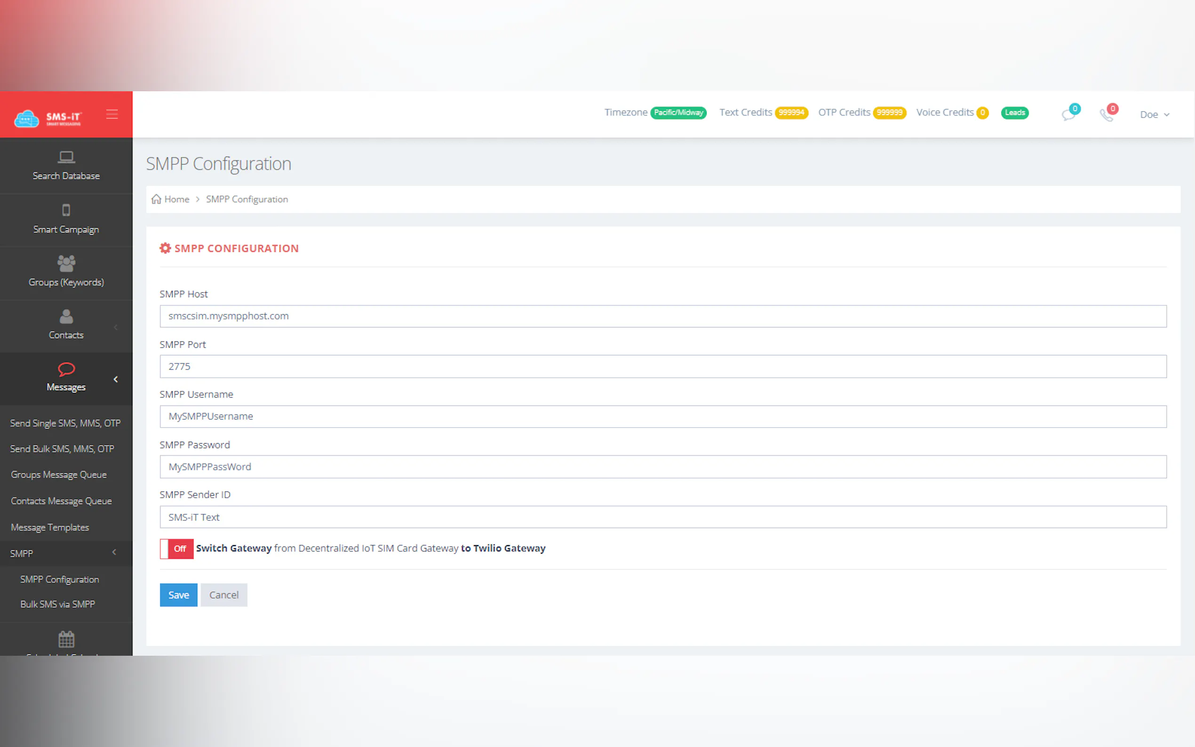
Task: Click the hamburger menu icon in header
Action: [112, 115]
